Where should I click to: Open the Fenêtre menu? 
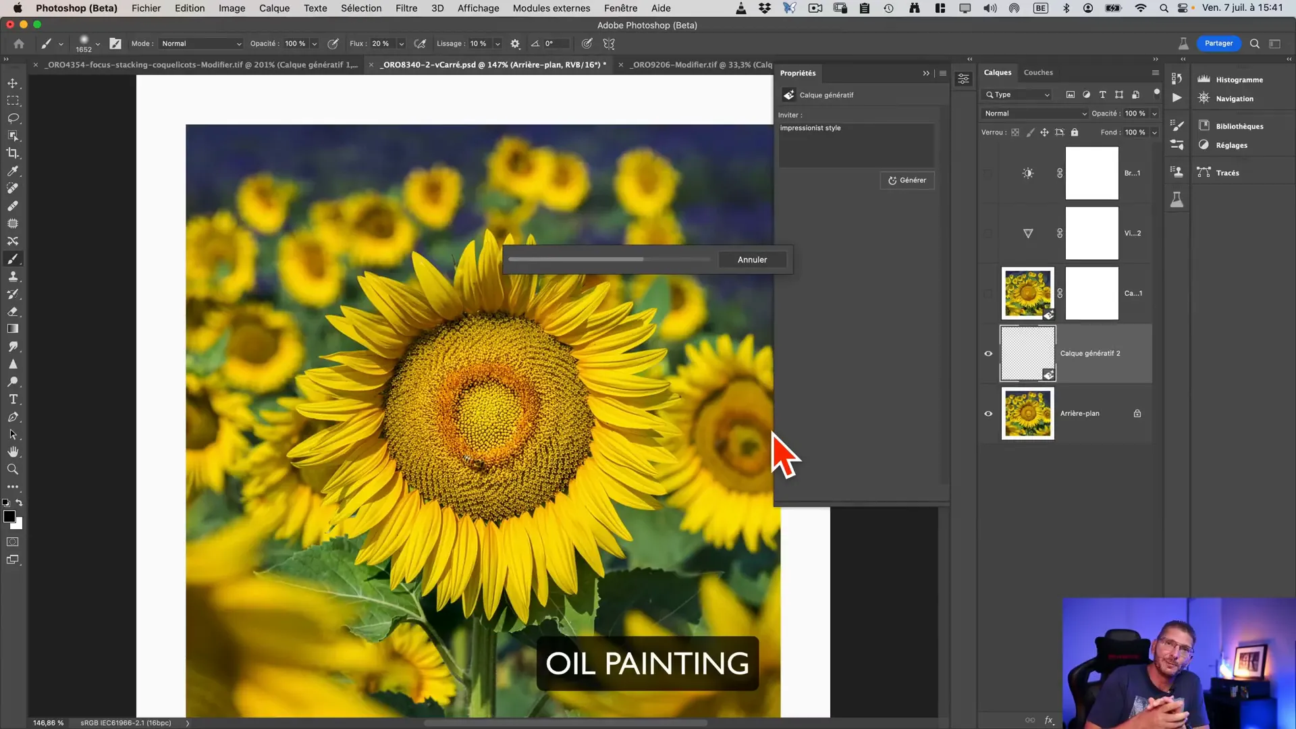point(620,8)
